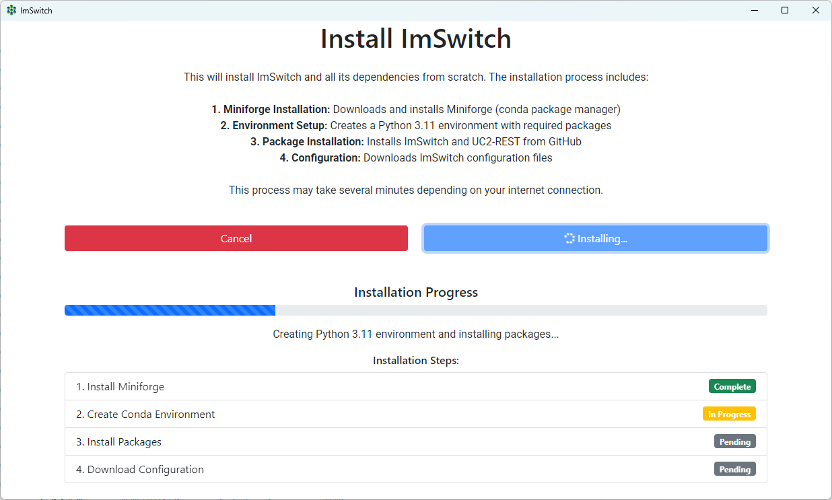
Task: Select the '1. Install Miniforge' step row
Action: click(416, 386)
